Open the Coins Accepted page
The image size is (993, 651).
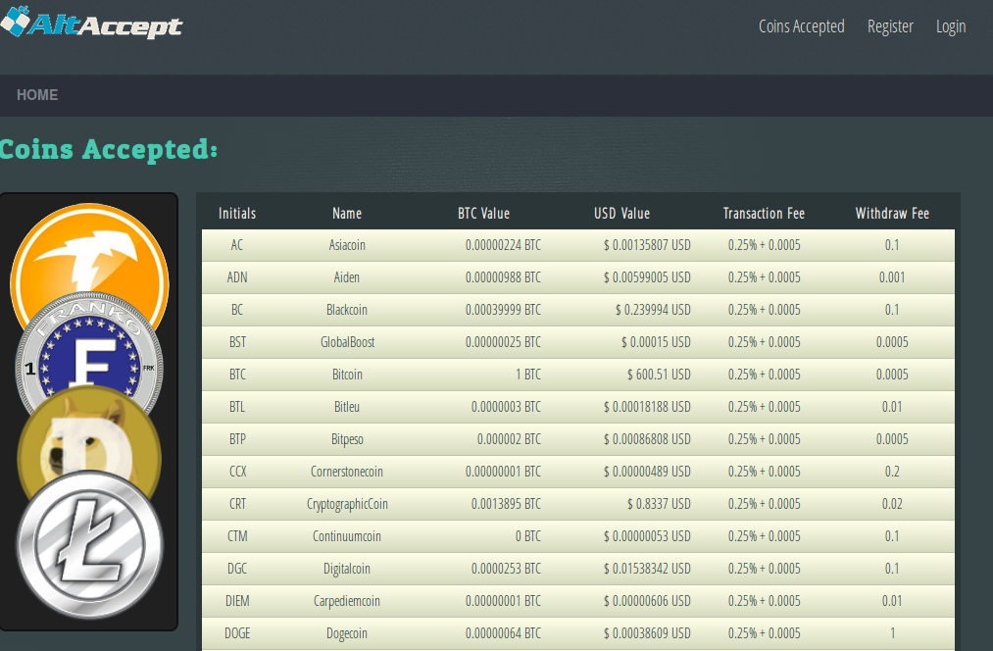(x=801, y=25)
